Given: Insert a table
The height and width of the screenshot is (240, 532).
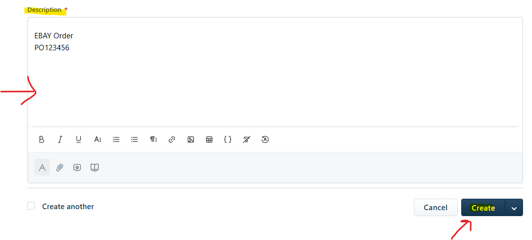Looking at the screenshot, I should (x=209, y=139).
